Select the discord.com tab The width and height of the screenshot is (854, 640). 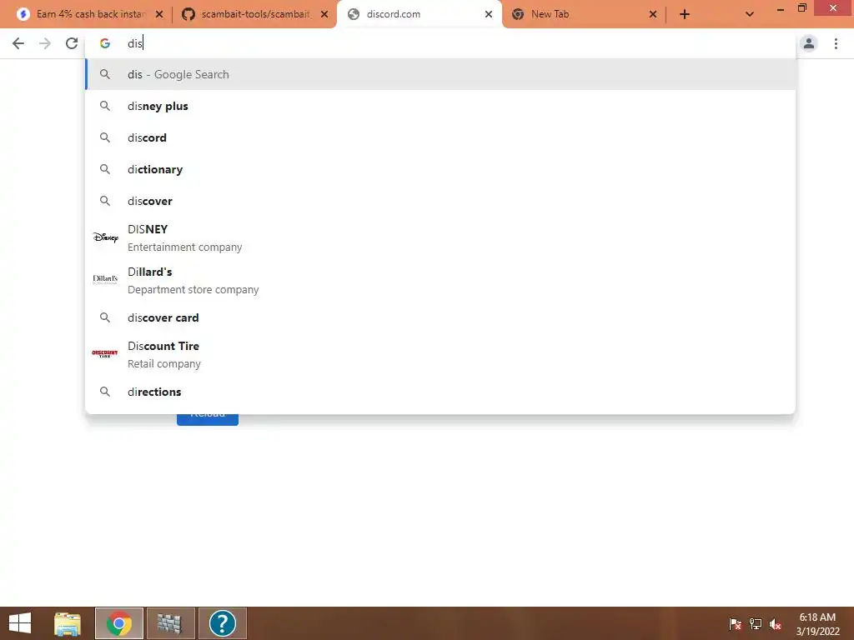(419, 14)
